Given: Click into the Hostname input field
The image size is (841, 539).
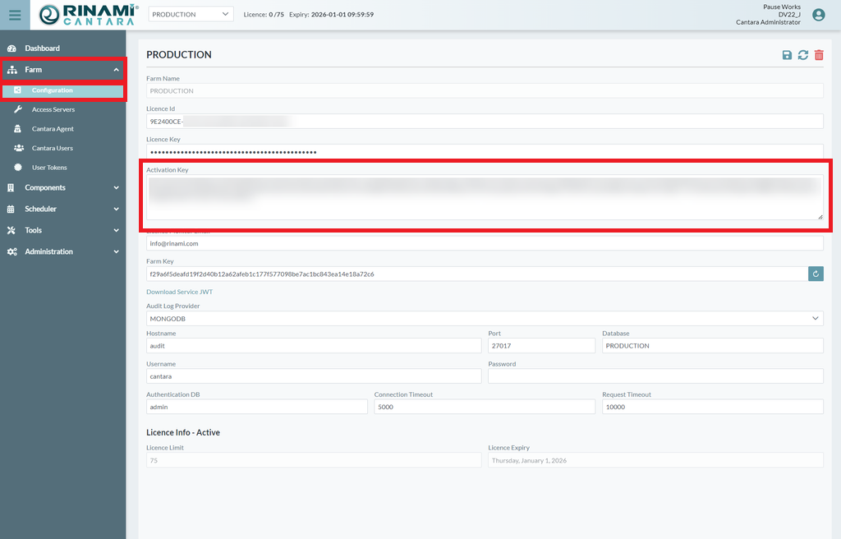Looking at the screenshot, I should click(314, 346).
